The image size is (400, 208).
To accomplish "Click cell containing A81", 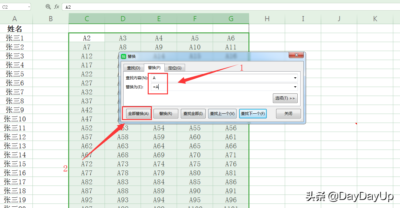I will [231, 173].
